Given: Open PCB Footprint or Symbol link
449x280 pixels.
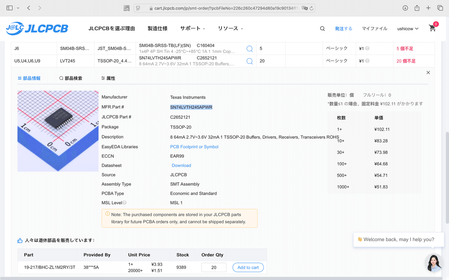Looking at the screenshot, I should click(x=194, y=147).
